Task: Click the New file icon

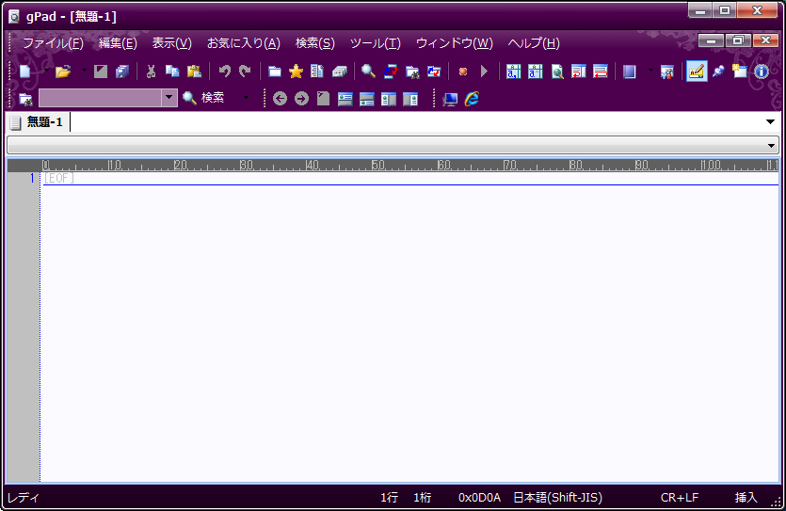Action: [24, 72]
